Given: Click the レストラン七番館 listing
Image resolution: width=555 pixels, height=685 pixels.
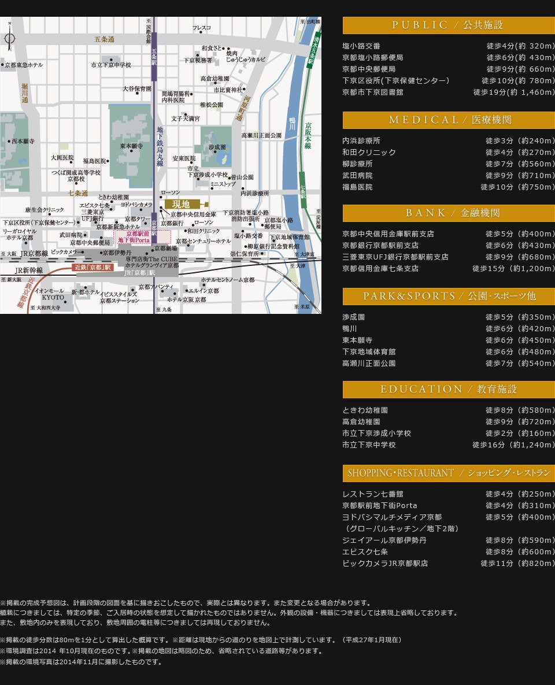Looking at the screenshot, I should point(372,494).
